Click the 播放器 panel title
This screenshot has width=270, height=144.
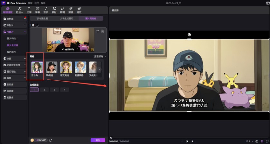(x=115, y=10)
